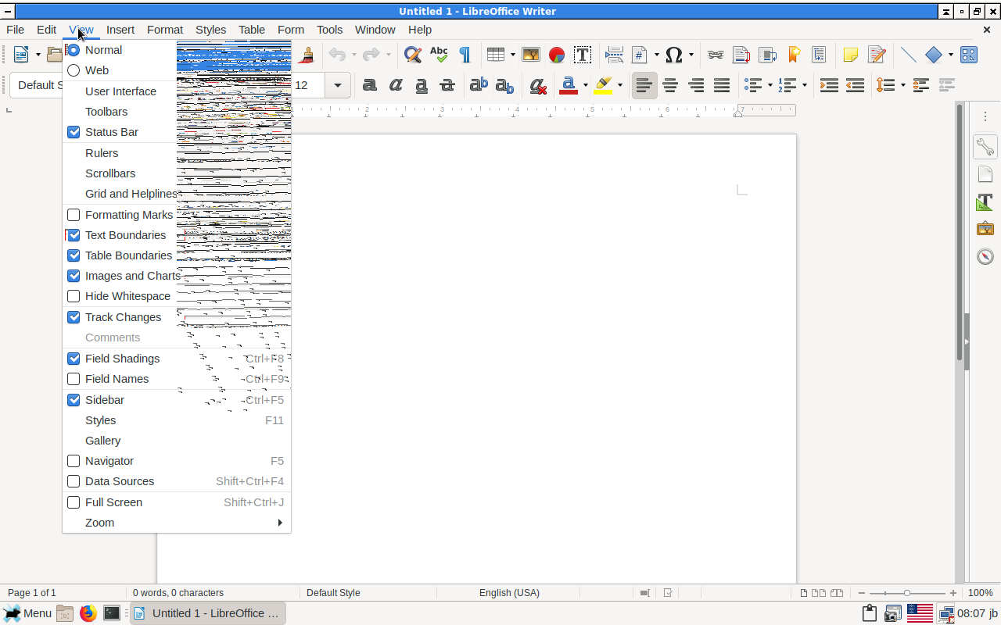Expand highlighting color dropdown arrow
Screen dimensions: 1001x625
coord(620,85)
